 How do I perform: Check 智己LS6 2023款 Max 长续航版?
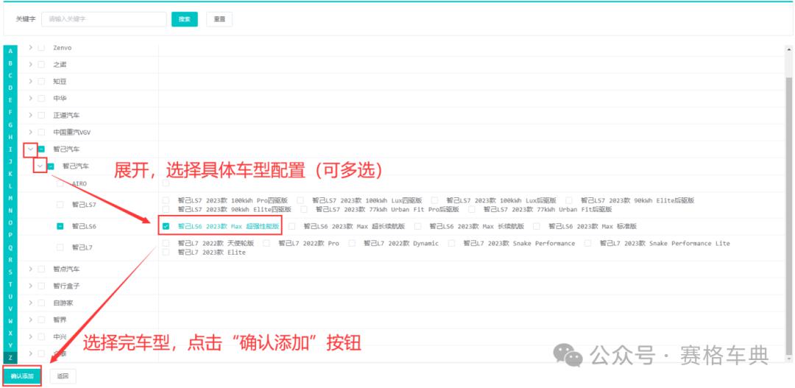pos(418,226)
